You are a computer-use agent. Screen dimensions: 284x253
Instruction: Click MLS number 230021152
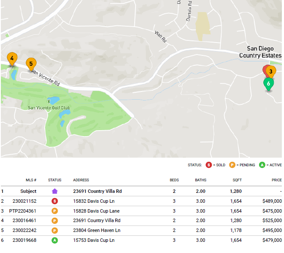click(x=25, y=201)
